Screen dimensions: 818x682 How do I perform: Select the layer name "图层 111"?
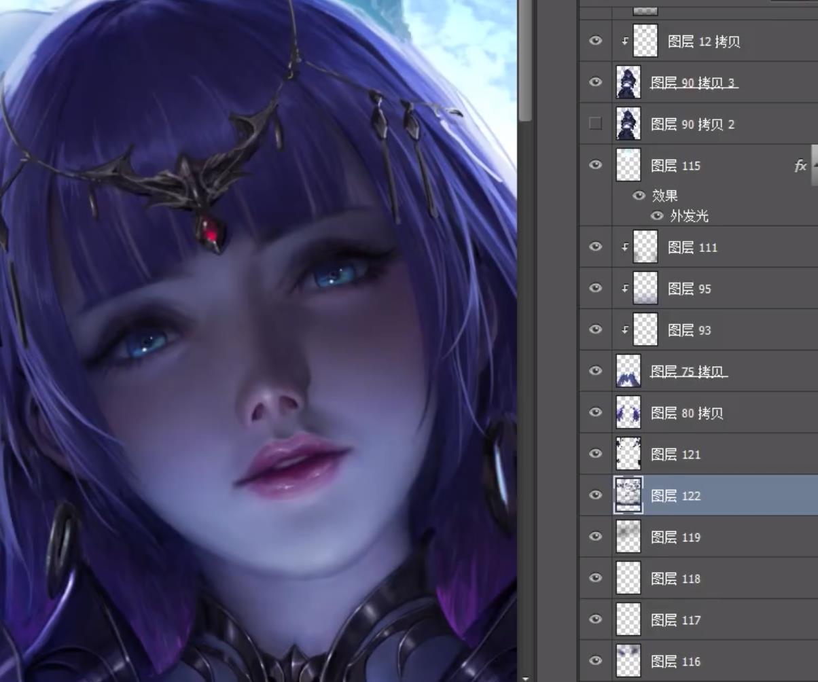point(692,248)
